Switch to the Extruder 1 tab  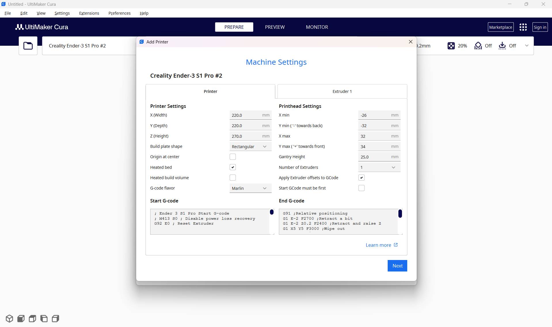pyautogui.click(x=342, y=91)
